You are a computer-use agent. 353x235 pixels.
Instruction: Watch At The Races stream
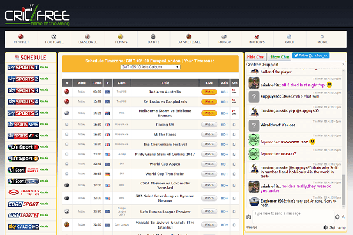[x=209, y=135]
